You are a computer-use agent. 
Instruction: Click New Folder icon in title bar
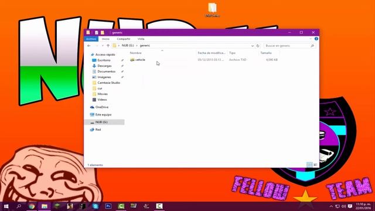coord(103,33)
